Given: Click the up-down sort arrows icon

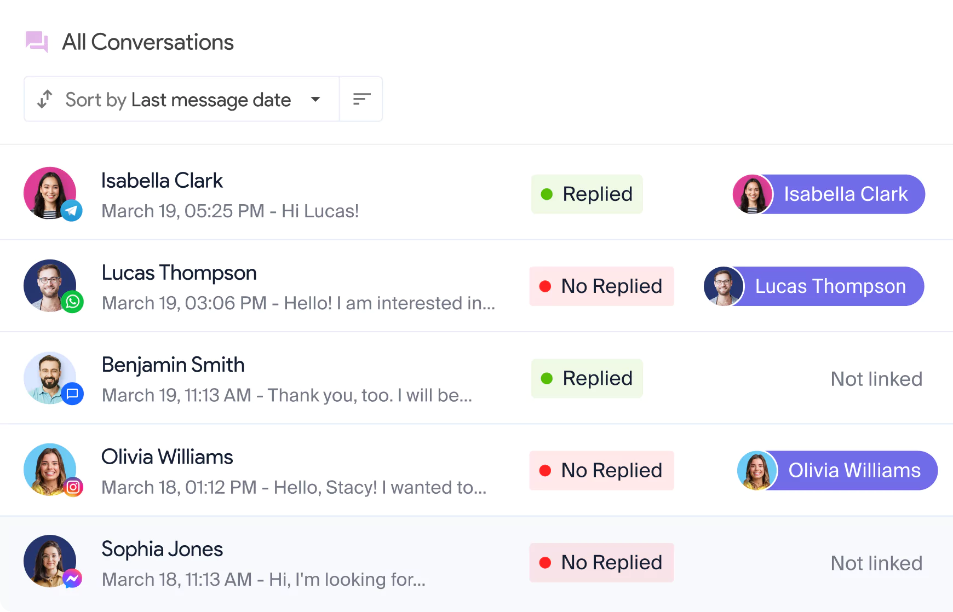Looking at the screenshot, I should (x=45, y=99).
